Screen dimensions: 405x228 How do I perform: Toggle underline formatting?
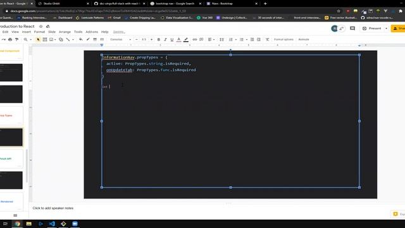tap(172, 39)
